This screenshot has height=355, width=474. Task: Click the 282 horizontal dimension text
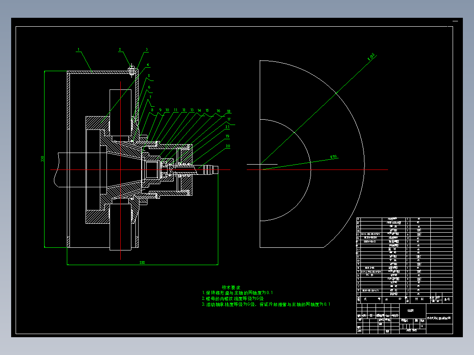(x=142, y=262)
